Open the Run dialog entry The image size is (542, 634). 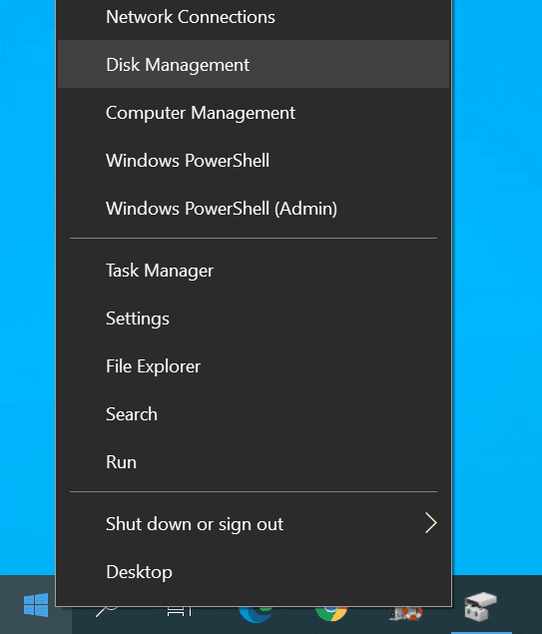point(254,462)
